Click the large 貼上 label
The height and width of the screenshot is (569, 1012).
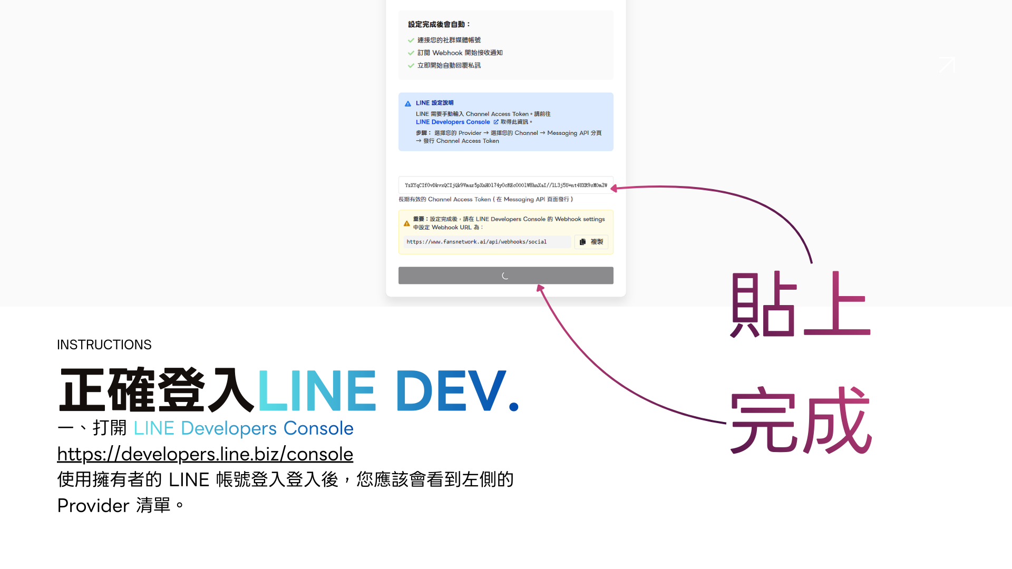pyautogui.click(x=800, y=305)
